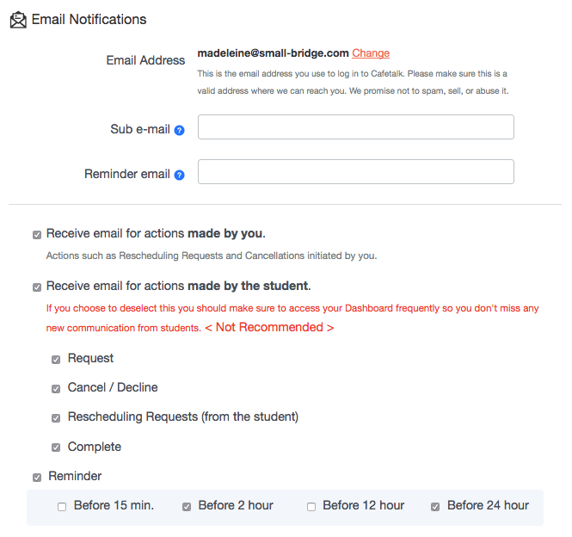The height and width of the screenshot is (537, 572).
Task: Click the Email Notifications envelope icon
Action: (x=18, y=20)
